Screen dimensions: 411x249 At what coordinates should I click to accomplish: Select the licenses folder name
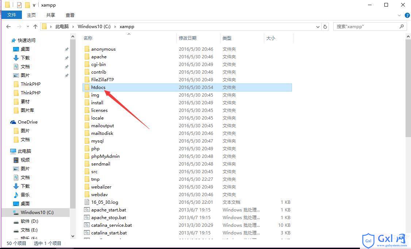click(99, 110)
